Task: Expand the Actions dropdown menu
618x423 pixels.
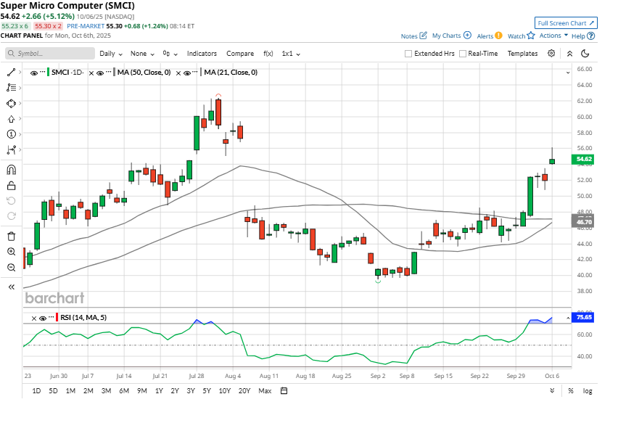Action: (x=553, y=36)
